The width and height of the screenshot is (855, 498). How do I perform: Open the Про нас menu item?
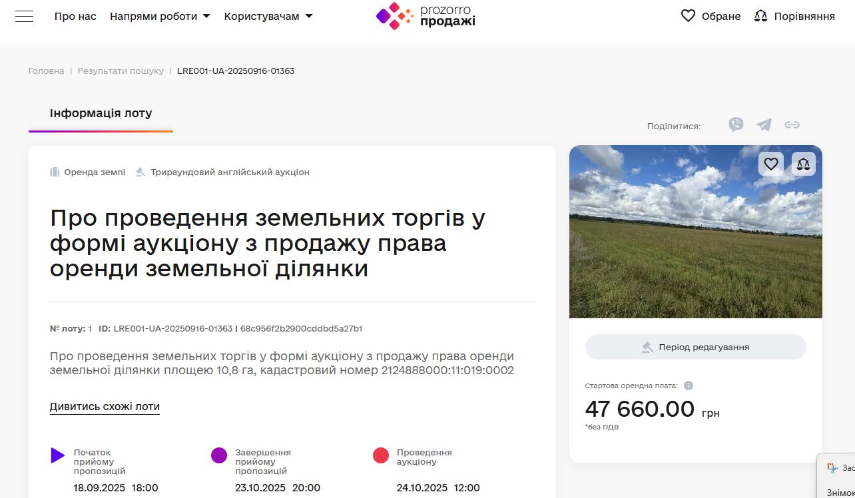point(75,16)
